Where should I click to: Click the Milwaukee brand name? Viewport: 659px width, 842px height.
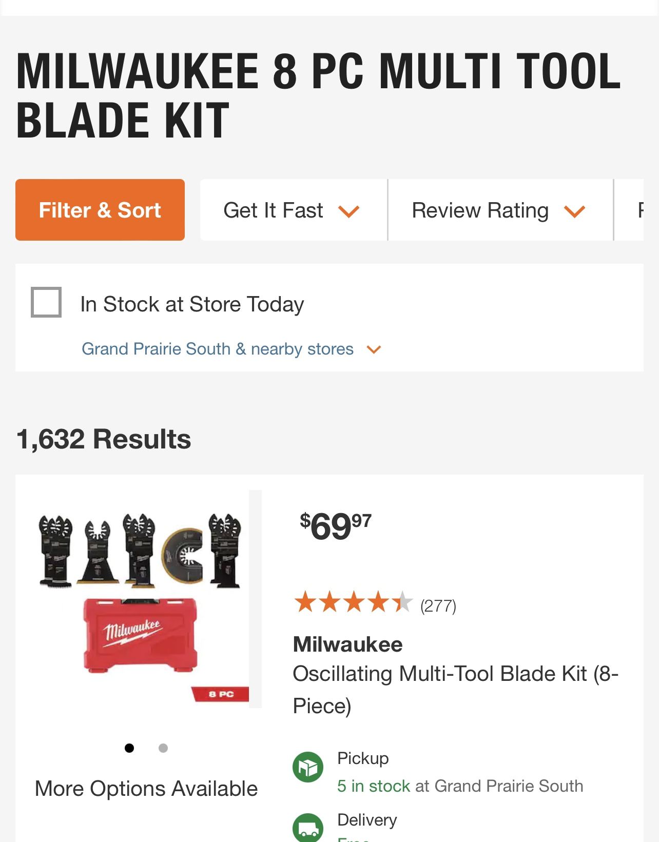347,644
